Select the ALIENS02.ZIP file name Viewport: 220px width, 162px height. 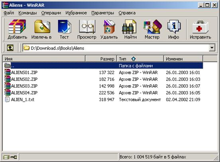pyautogui.click(x=24, y=79)
